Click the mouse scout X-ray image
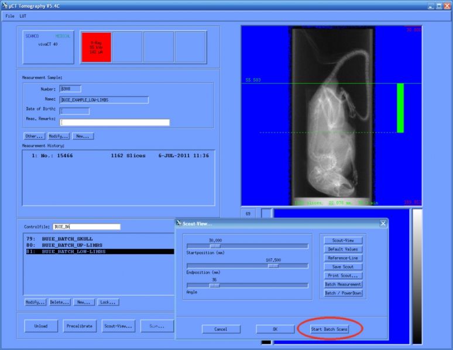This screenshot has height=350, width=453. coord(333,116)
